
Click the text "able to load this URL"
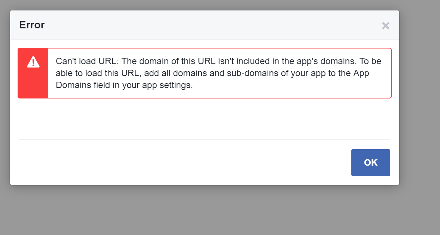click(x=97, y=73)
